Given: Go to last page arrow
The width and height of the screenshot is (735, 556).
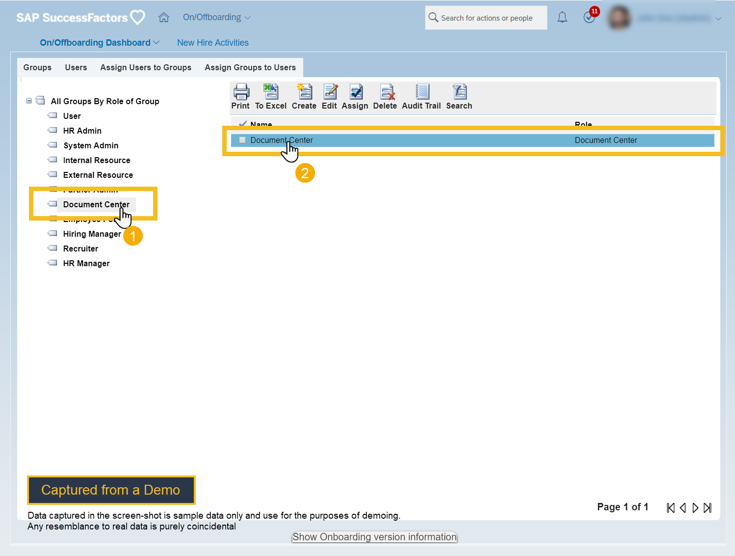Looking at the screenshot, I should [x=708, y=508].
